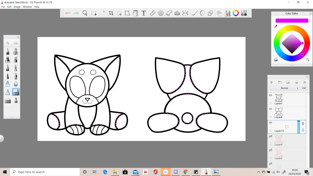This screenshot has width=313, height=176.
Task: Select the Ruler tool
Action: click(152, 13)
